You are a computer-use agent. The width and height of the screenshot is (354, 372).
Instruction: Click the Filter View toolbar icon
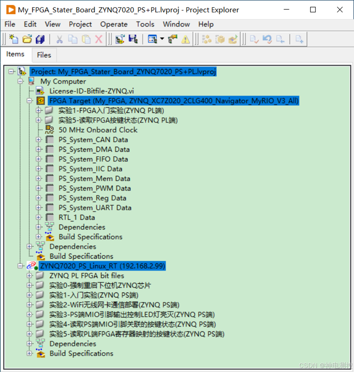pyautogui.click(x=152, y=39)
